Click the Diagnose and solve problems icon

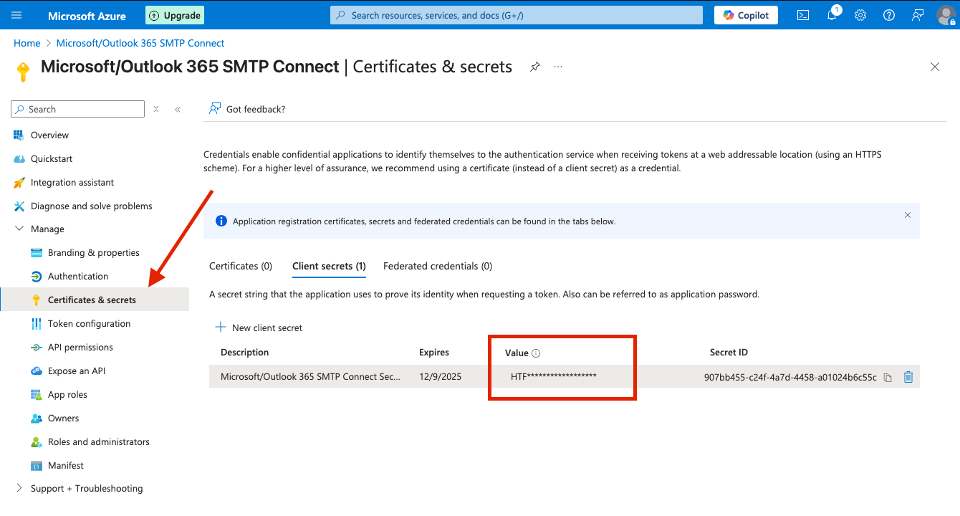pos(19,206)
